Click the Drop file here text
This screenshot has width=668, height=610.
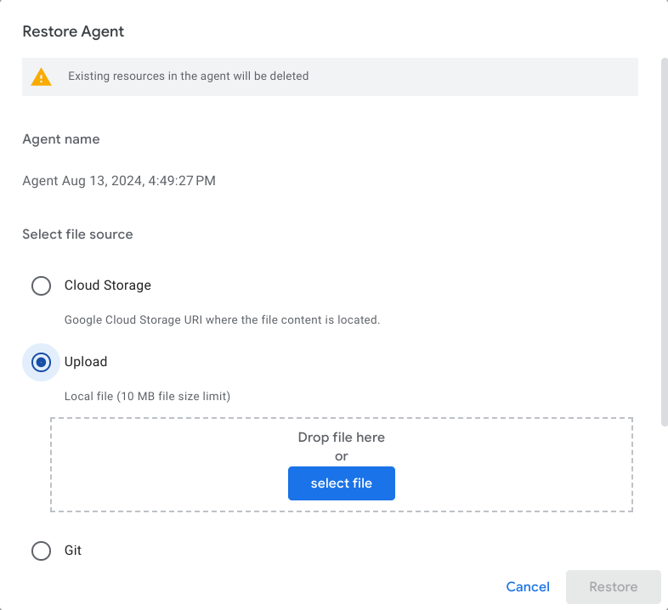coord(341,438)
